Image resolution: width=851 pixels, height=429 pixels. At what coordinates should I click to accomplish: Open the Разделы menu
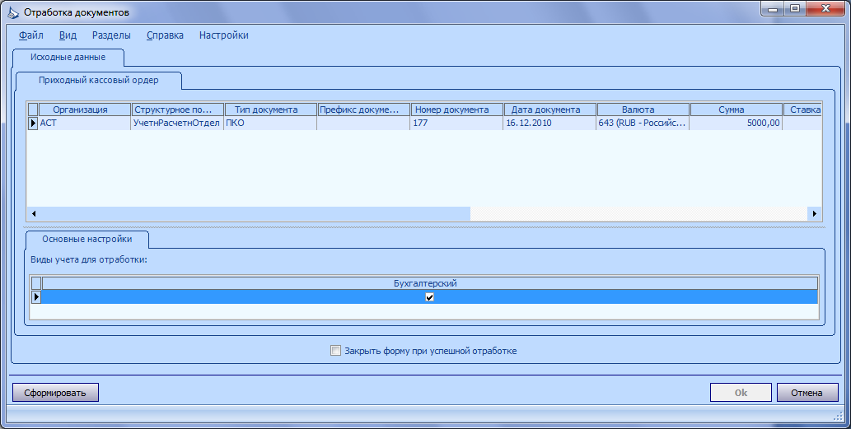[x=111, y=35]
